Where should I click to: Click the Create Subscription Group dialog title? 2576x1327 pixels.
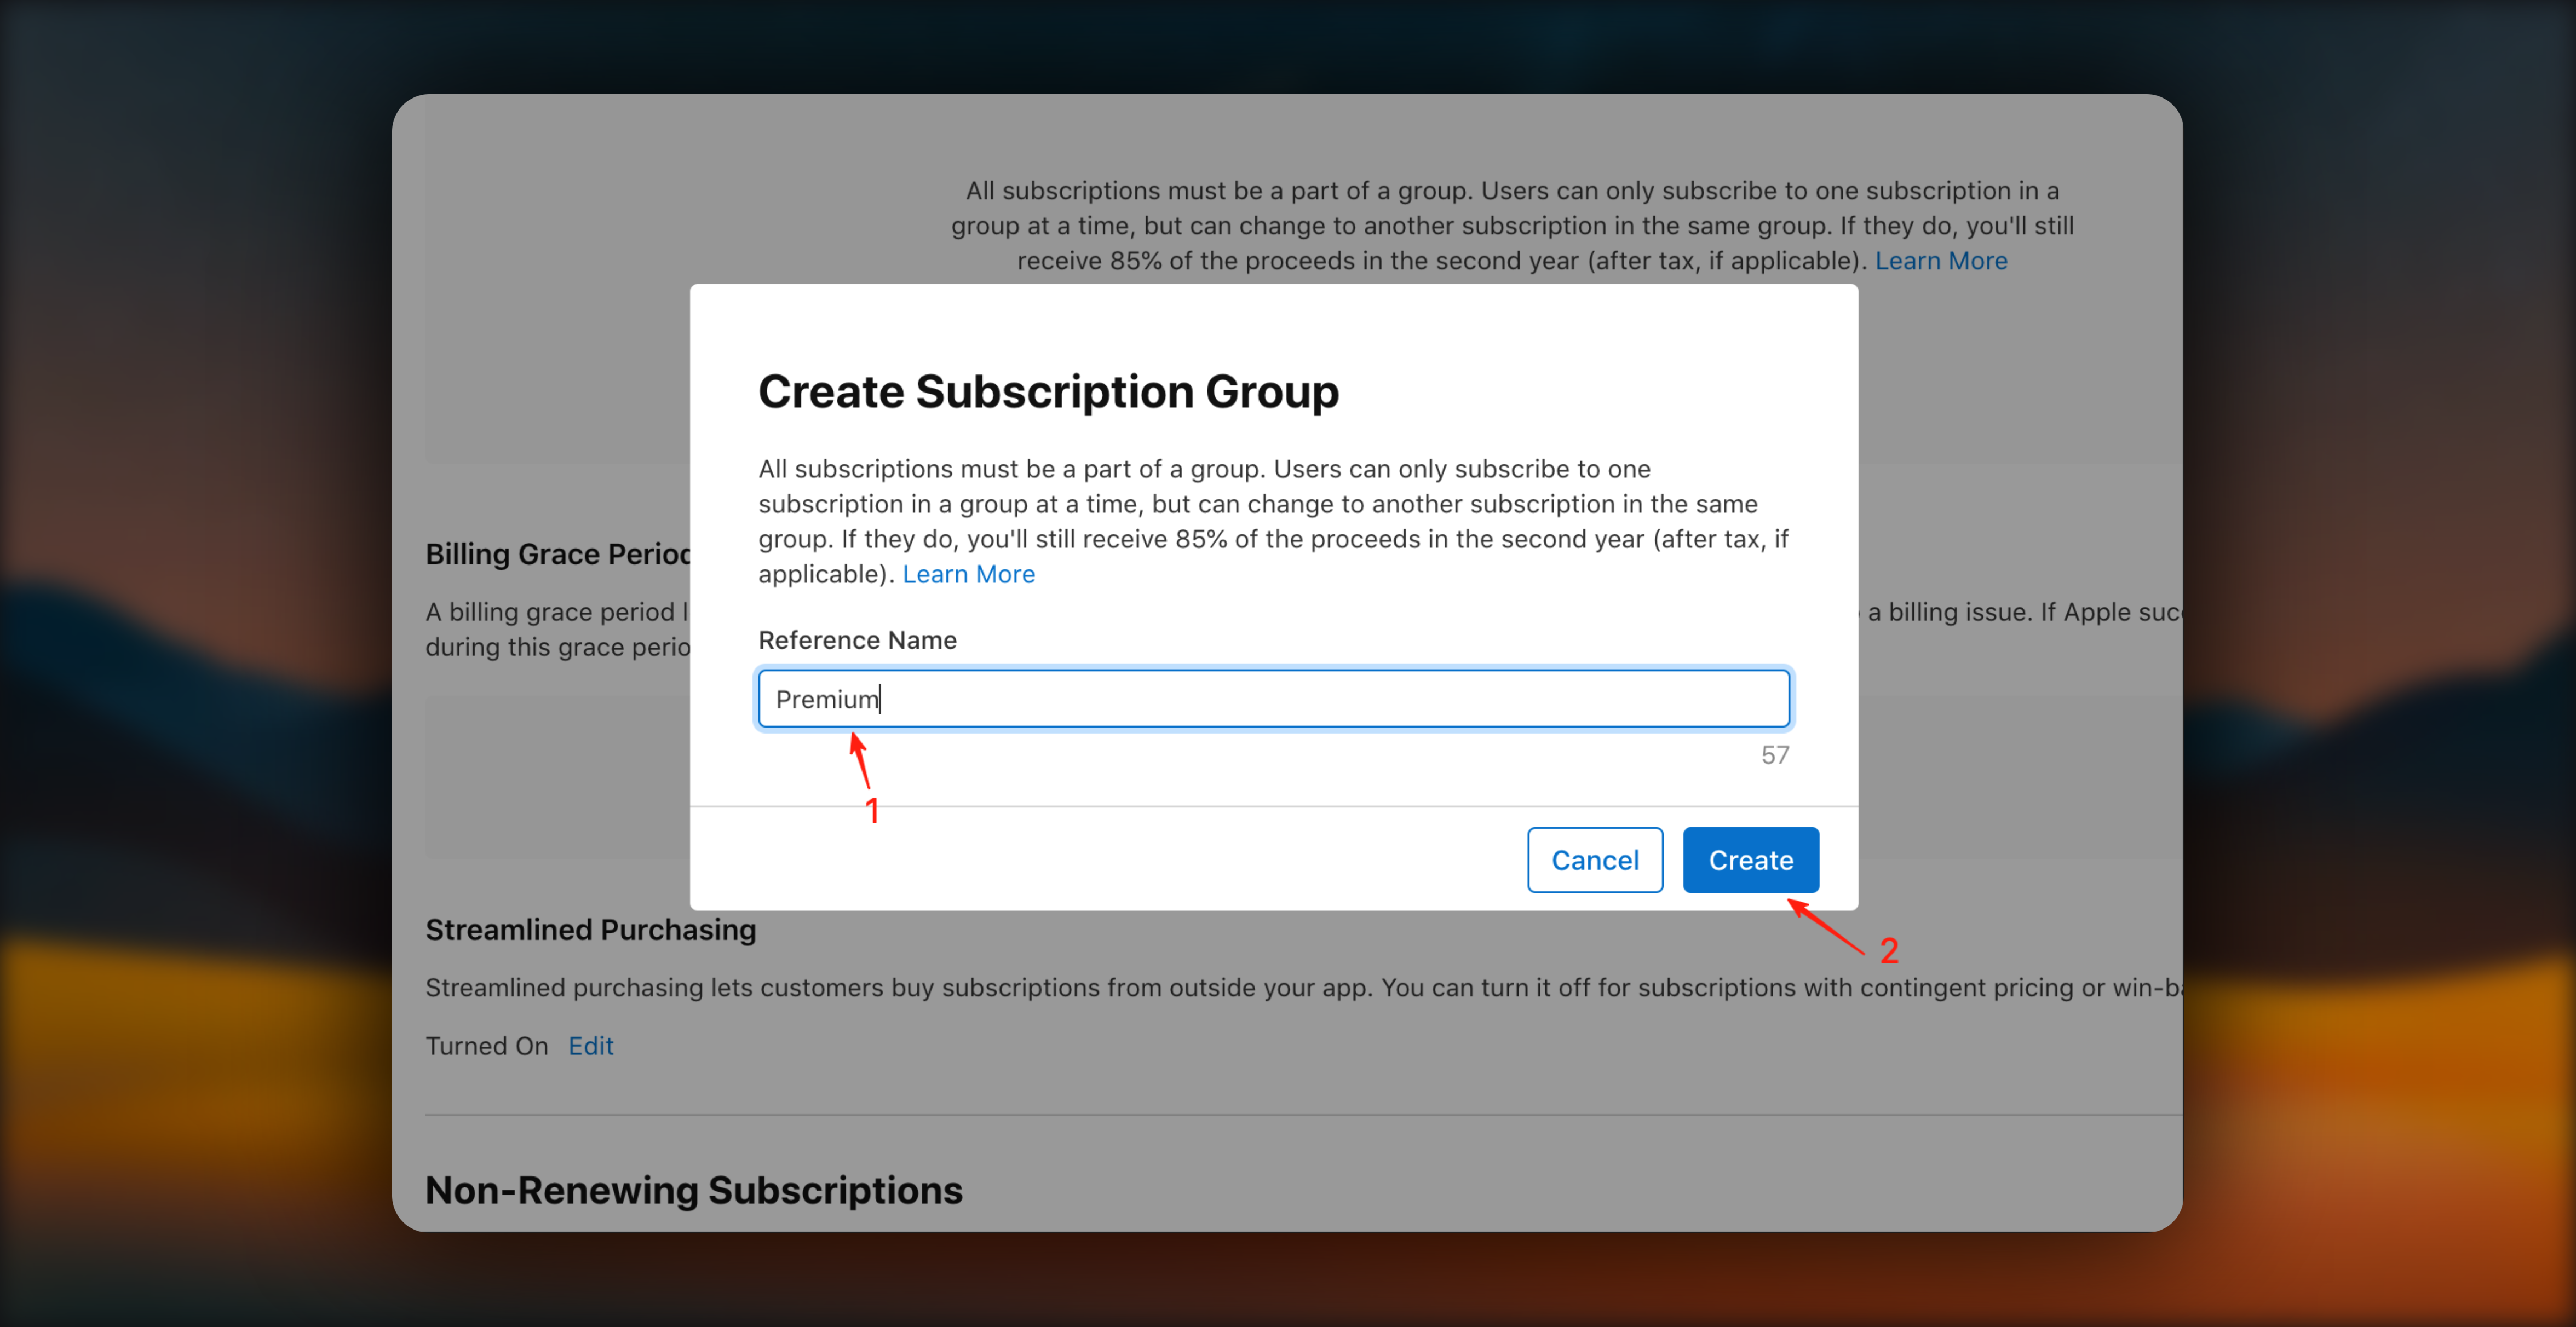[1048, 391]
